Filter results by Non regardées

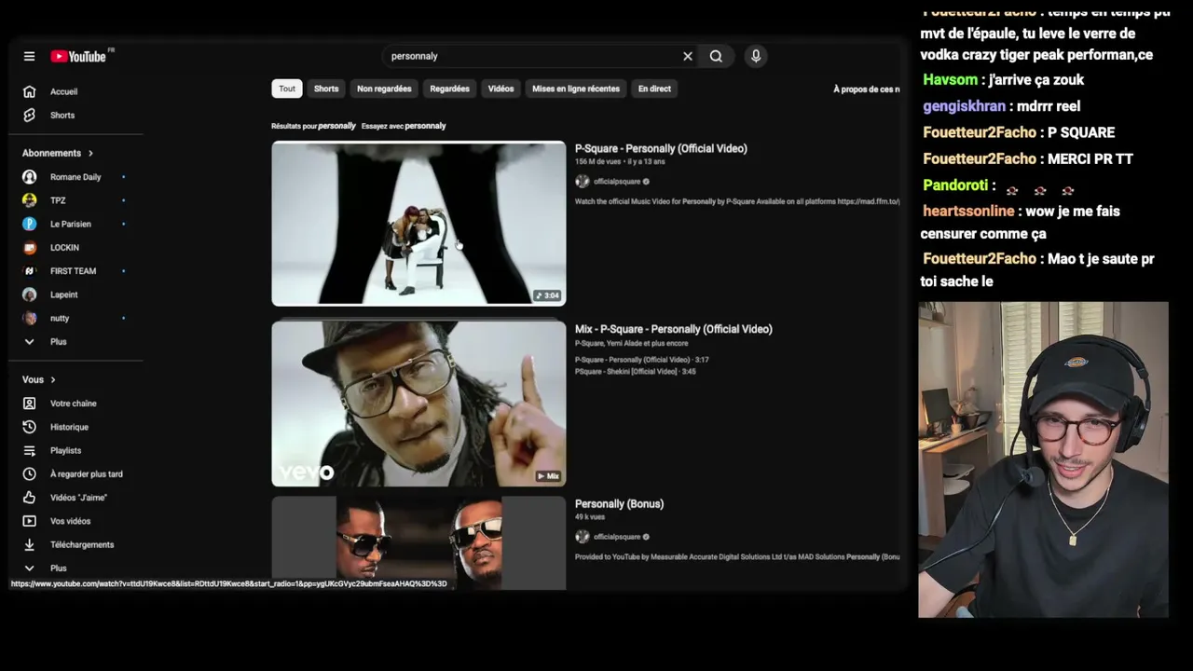click(x=384, y=89)
